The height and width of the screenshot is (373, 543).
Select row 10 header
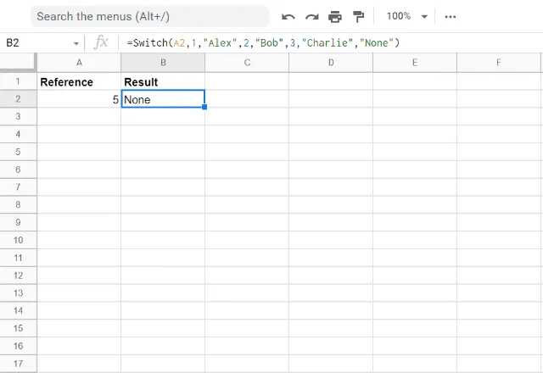click(18, 240)
